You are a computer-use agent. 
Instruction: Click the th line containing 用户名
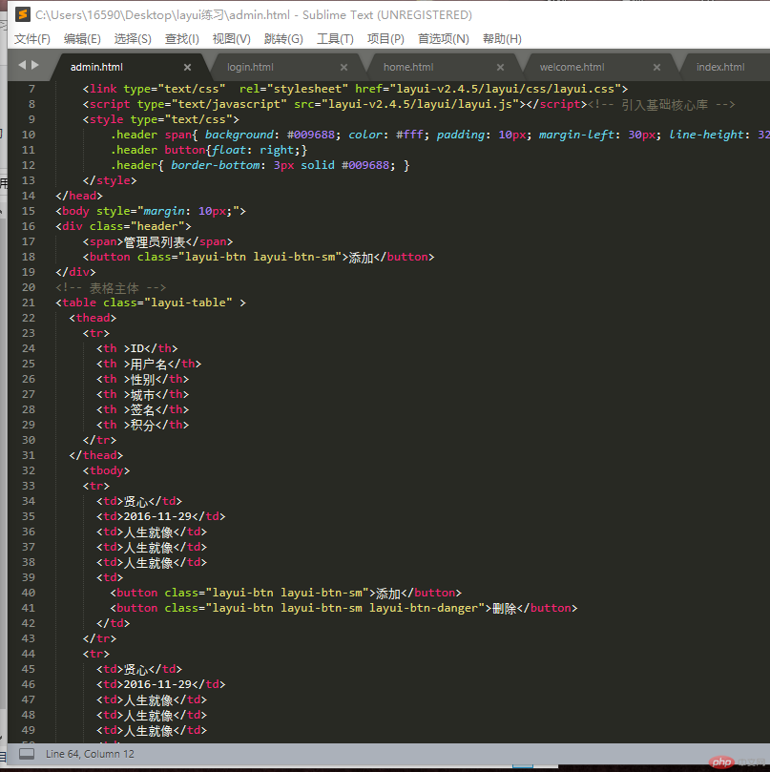pyautogui.click(x=149, y=364)
